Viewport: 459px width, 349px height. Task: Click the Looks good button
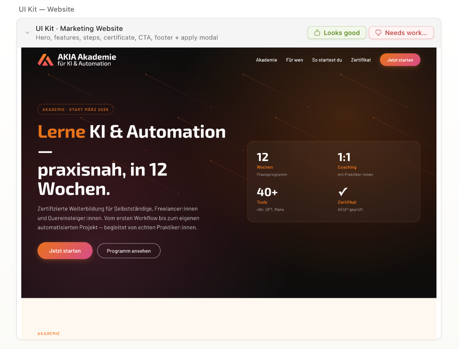click(x=337, y=33)
